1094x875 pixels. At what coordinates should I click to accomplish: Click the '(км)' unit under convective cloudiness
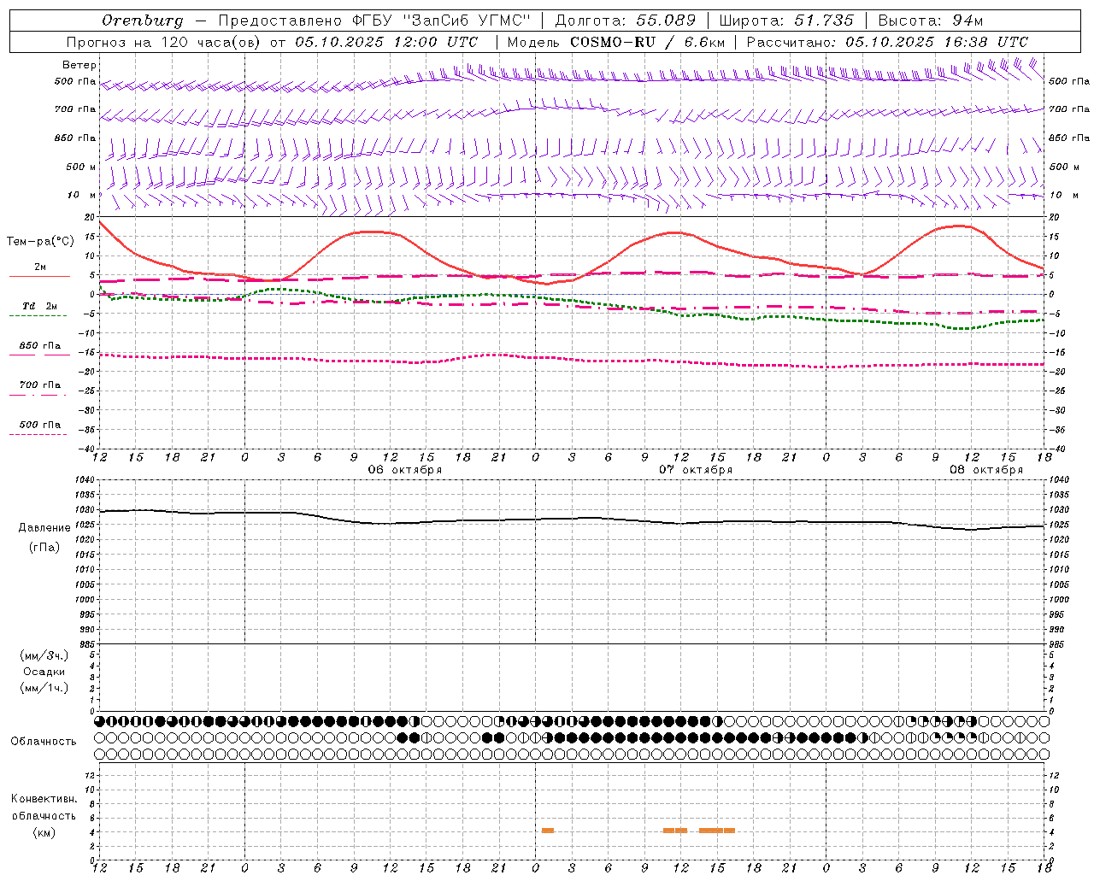coord(44,833)
